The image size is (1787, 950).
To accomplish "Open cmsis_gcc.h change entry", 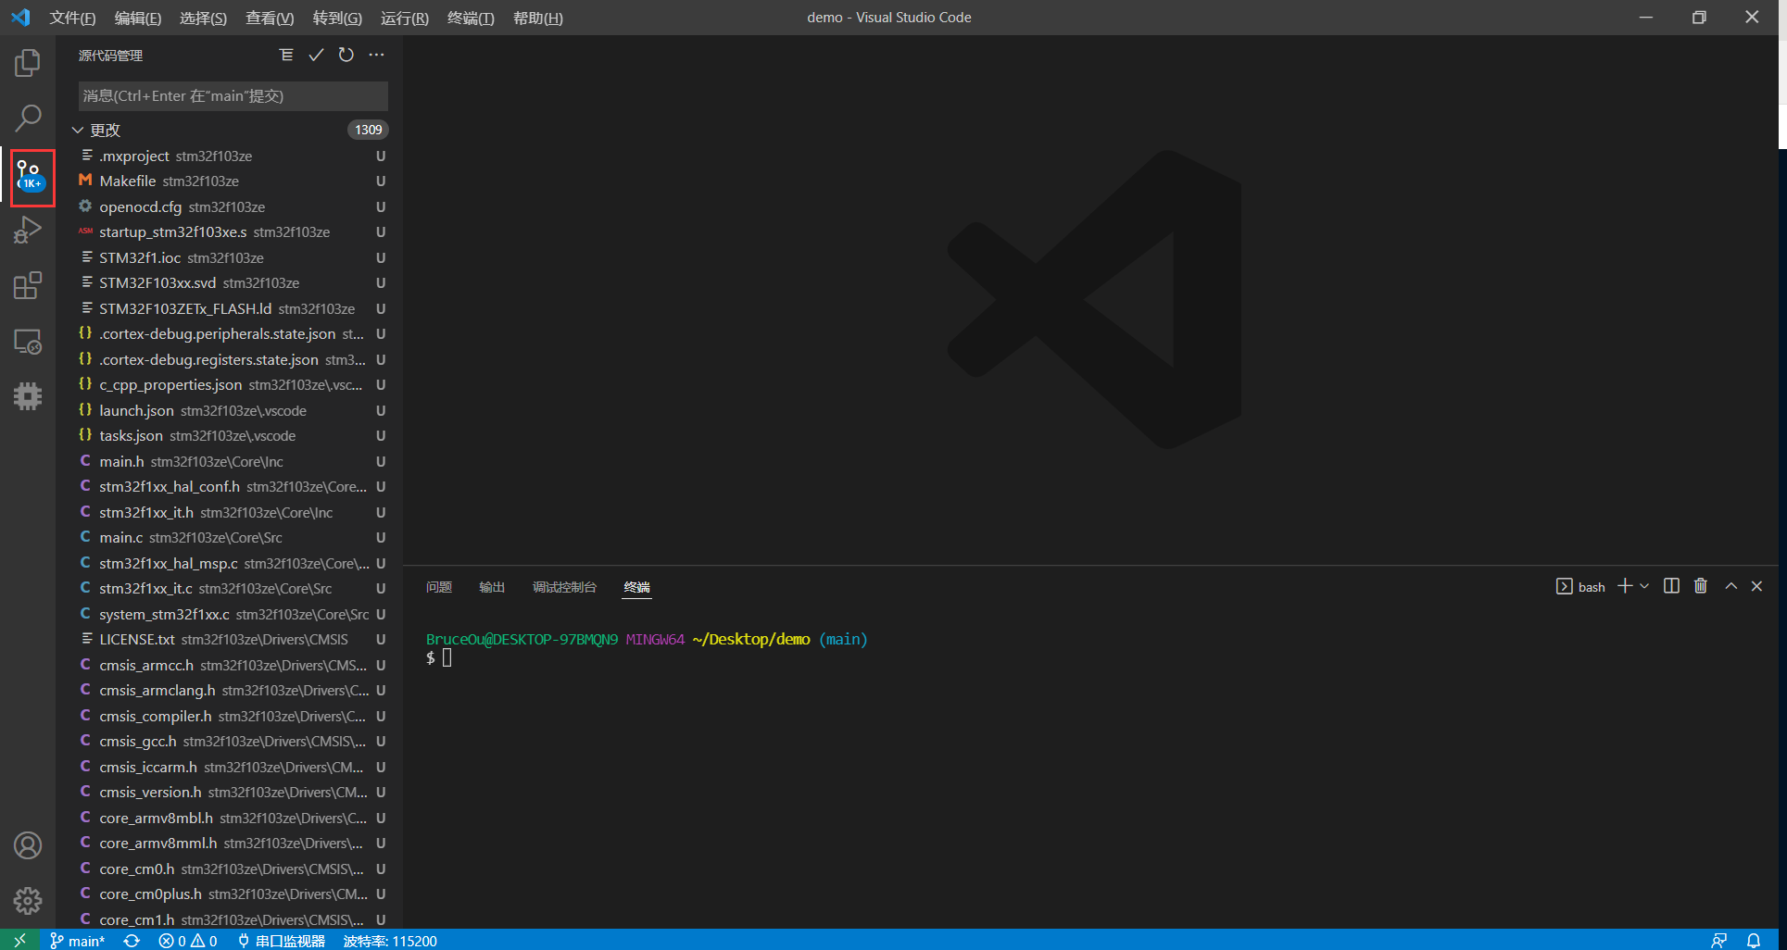I will click(230, 741).
